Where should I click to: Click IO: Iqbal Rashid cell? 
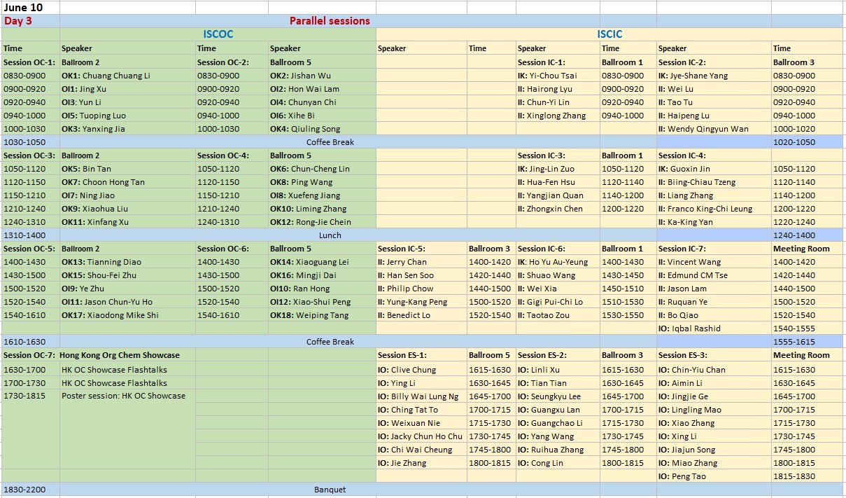(x=714, y=328)
